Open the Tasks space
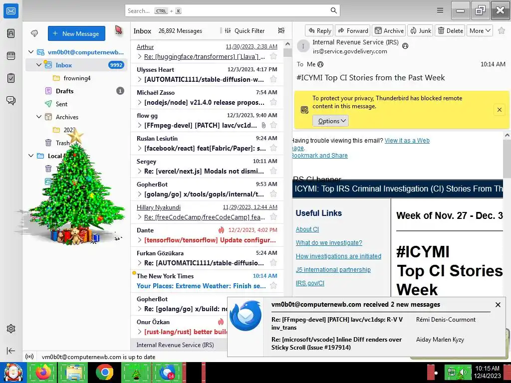The width and height of the screenshot is (511, 383). point(11,78)
